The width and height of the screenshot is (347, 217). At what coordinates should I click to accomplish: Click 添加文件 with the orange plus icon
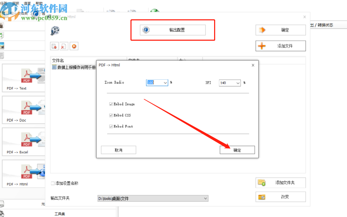(x=281, y=46)
